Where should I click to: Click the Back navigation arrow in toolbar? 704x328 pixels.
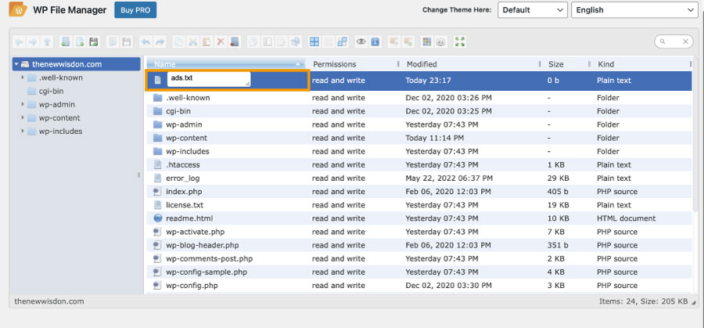pyautogui.click(x=20, y=41)
